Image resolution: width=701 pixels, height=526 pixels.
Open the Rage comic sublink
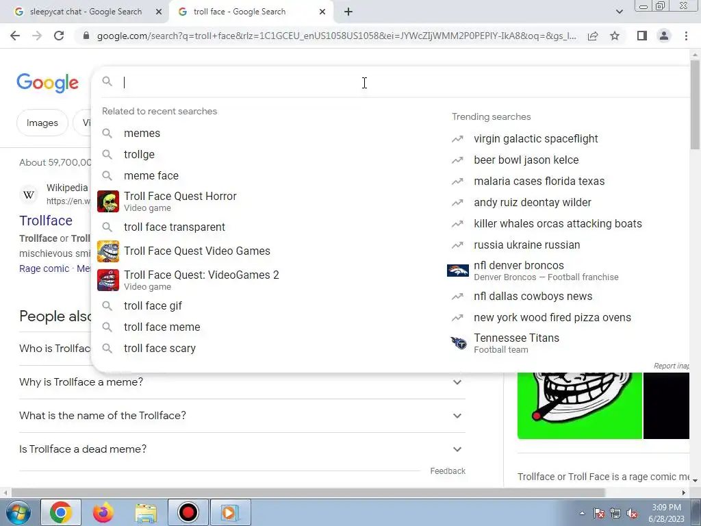tap(44, 268)
